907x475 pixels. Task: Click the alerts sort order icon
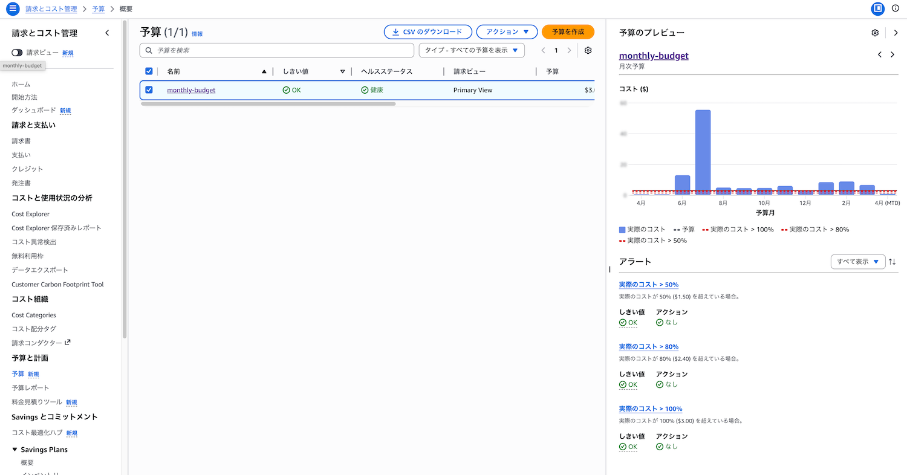pos(892,262)
